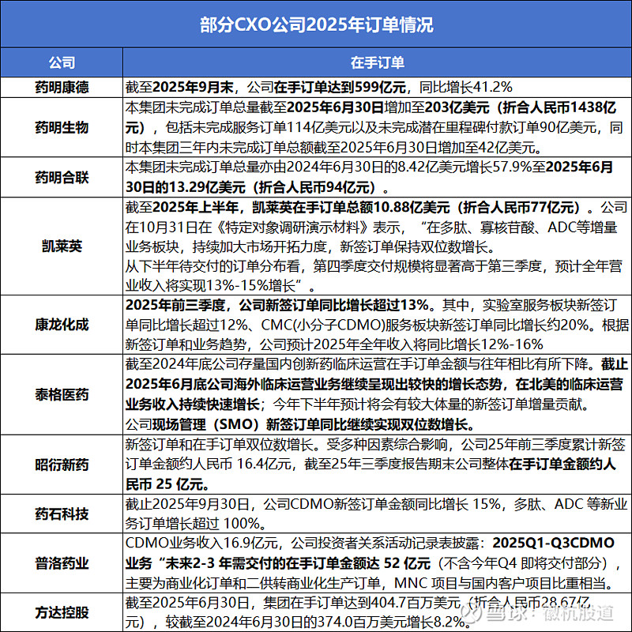632x632 pixels.
Task: Click the 药明康德 company cell
Action: 62,87
